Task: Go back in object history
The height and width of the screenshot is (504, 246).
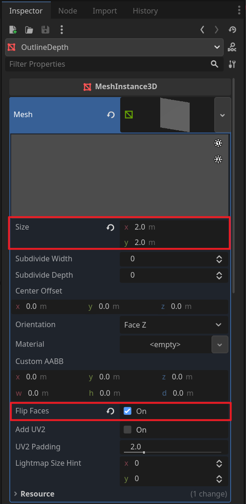Action: click(x=202, y=30)
